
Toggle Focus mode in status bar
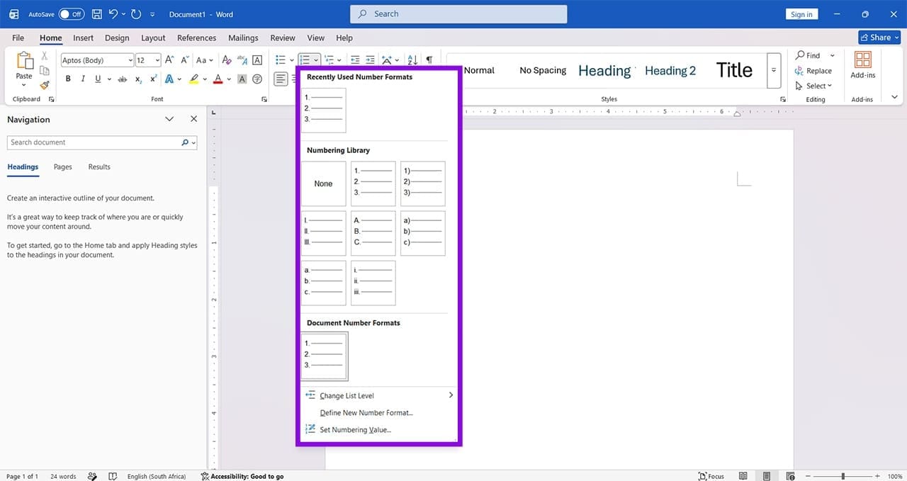click(x=711, y=476)
